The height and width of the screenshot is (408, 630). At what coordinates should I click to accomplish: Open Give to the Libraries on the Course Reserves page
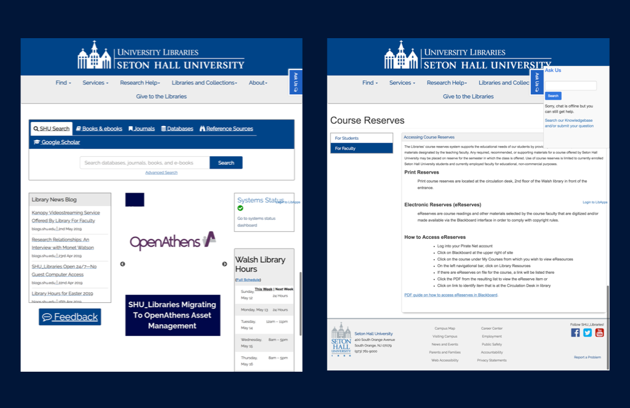click(468, 97)
